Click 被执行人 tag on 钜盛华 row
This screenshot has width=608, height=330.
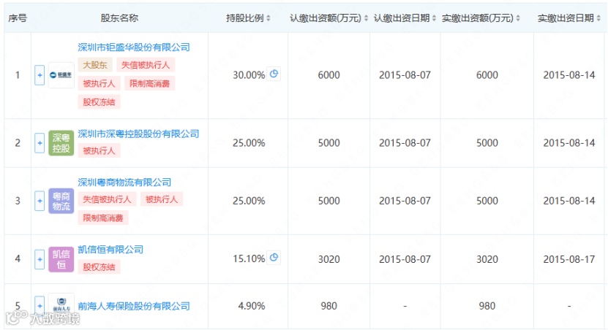(x=99, y=83)
